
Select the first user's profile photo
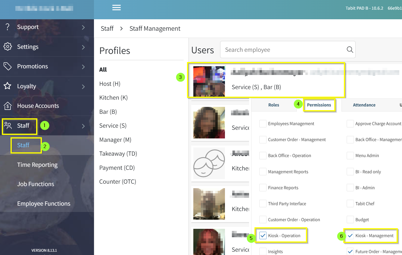(x=209, y=81)
